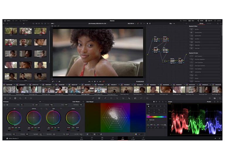Switch to Lightbox view
Image resolution: width=225 pixels, height=159 pixels.
click(218, 21)
